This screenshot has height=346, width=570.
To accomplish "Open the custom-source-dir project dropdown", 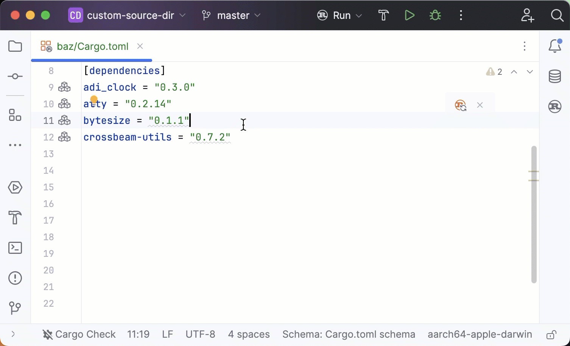I will (x=127, y=15).
